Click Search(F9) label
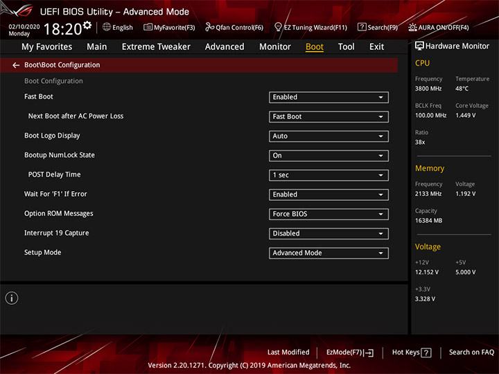499x374 pixels. [383, 28]
